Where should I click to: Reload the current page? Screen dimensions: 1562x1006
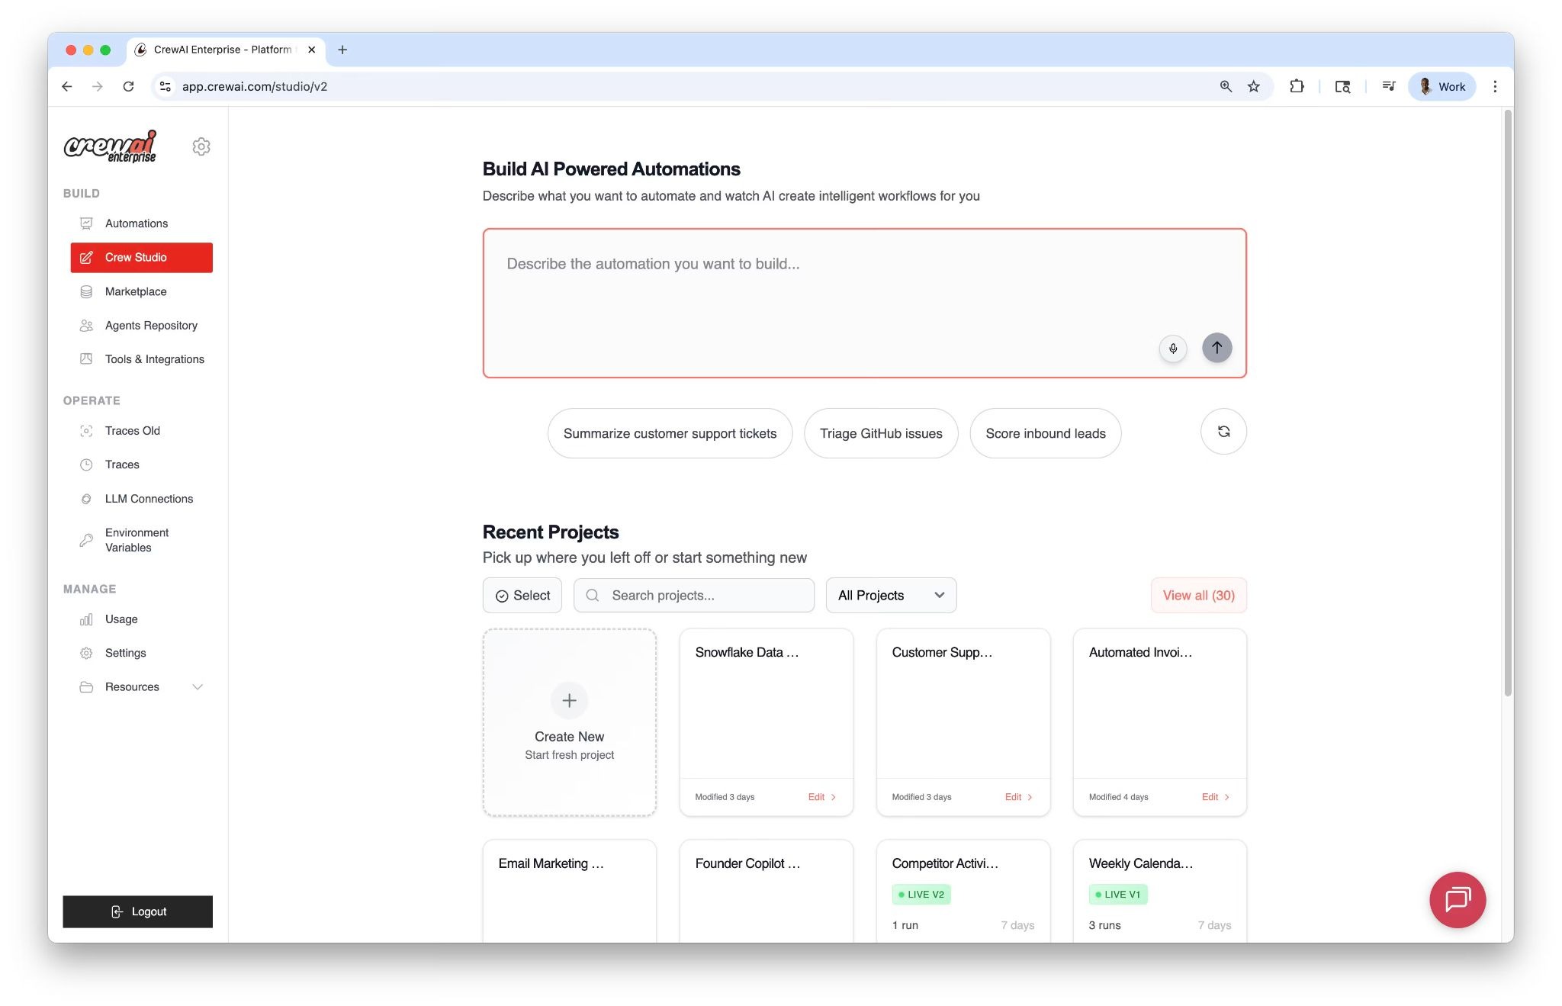pyautogui.click(x=128, y=86)
